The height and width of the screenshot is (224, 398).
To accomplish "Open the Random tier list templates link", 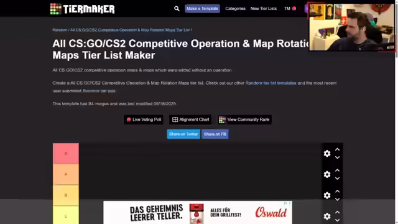I will 271,83.
